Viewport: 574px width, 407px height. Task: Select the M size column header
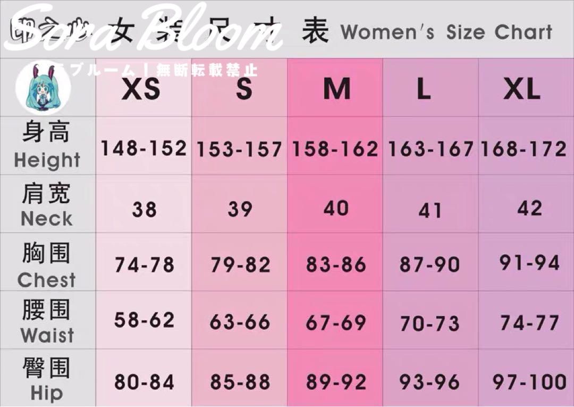(x=337, y=89)
